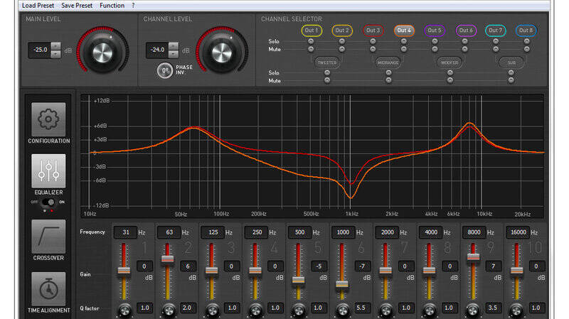Click the Q factor knob for 31 Hz band
Viewport: 569px width, 319px height.
(125, 310)
